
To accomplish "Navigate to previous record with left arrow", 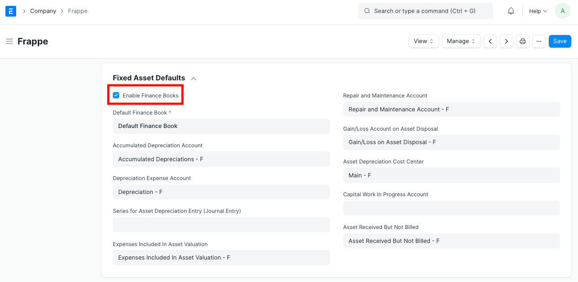I will 490,41.
